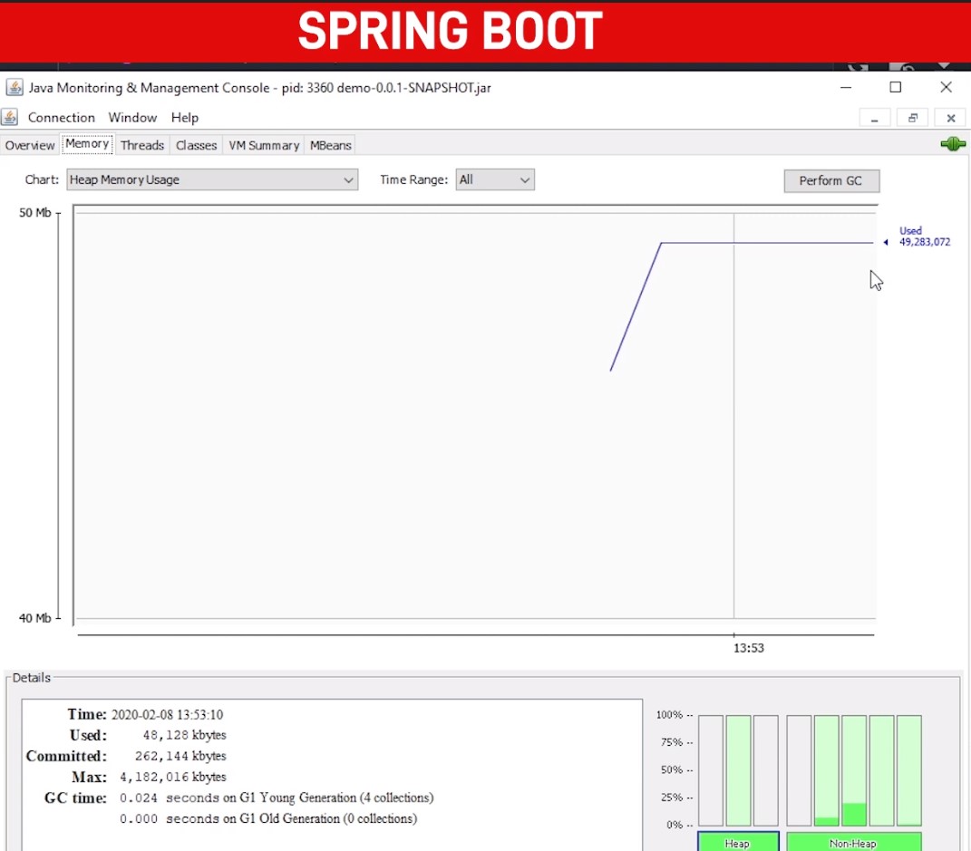Click the 13:53 marker on the time axis
The height and width of the screenshot is (851, 971).
click(x=748, y=648)
